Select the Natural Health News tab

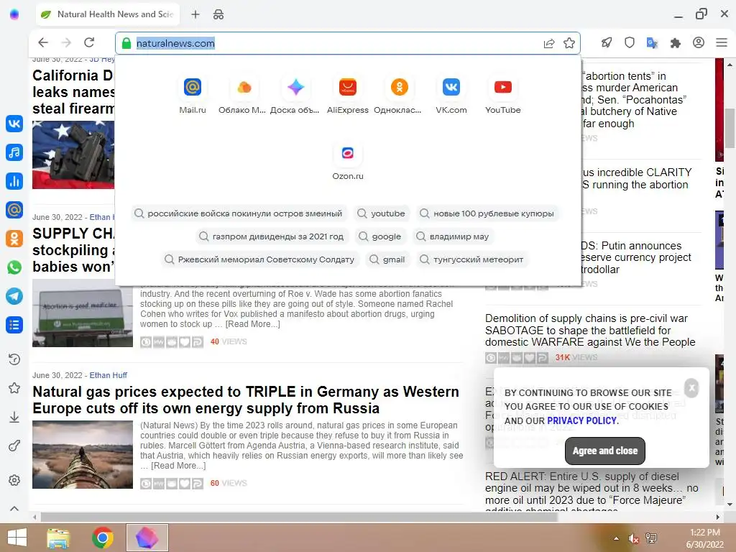tap(109, 14)
